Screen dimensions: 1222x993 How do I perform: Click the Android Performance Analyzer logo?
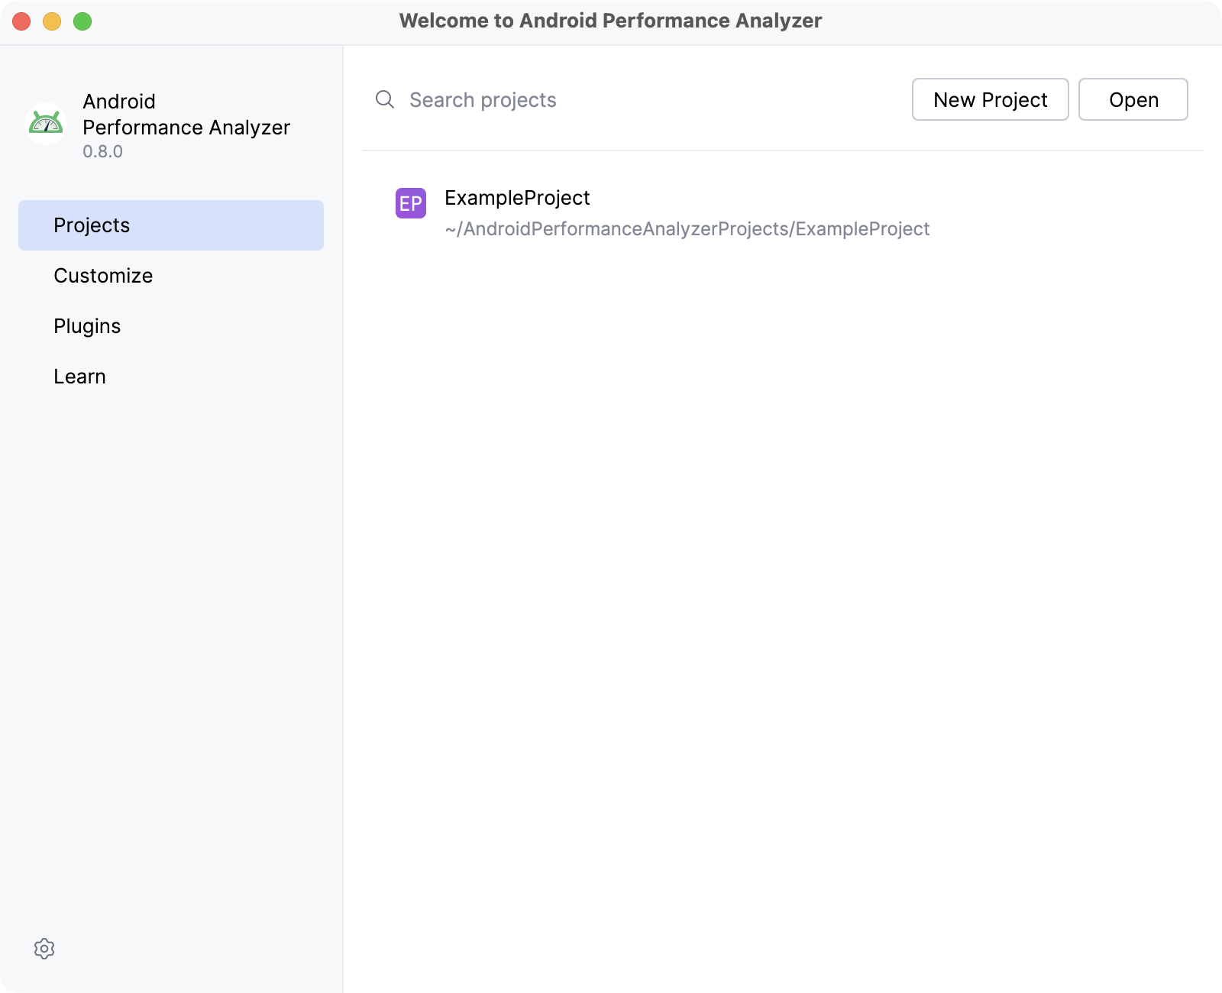[x=46, y=124]
